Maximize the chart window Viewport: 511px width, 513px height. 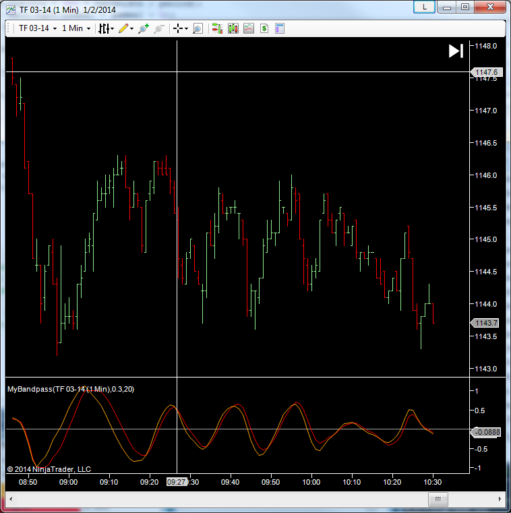point(465,7)
